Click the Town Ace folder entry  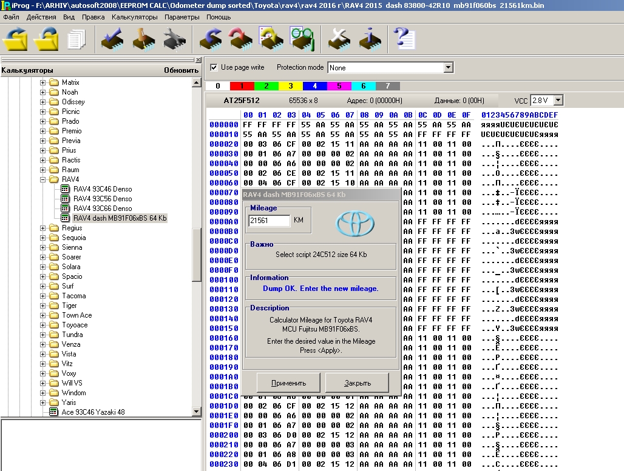click(x=71, y=315)
